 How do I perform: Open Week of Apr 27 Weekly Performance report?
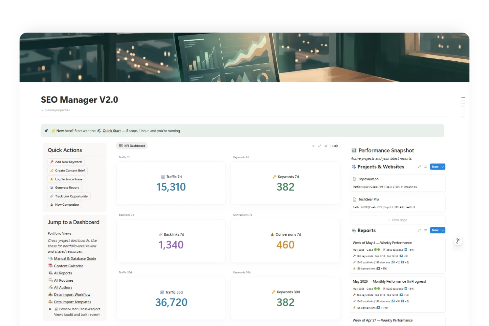tap(383, 320)
